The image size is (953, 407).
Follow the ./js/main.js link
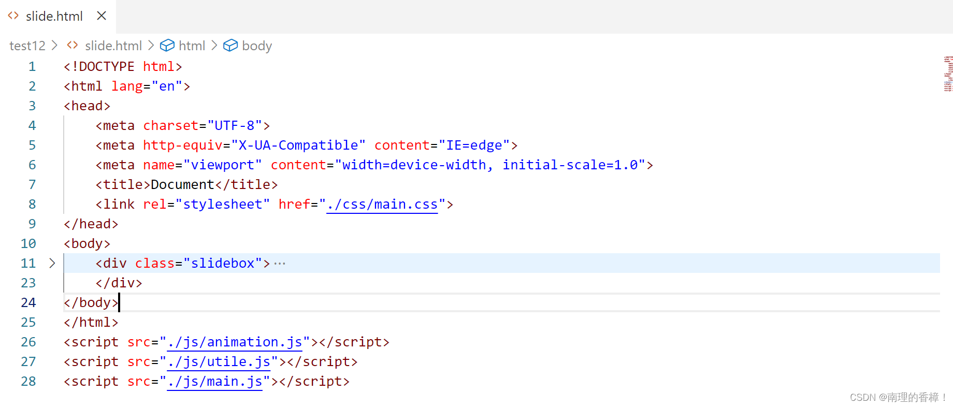tap(214, 382)
